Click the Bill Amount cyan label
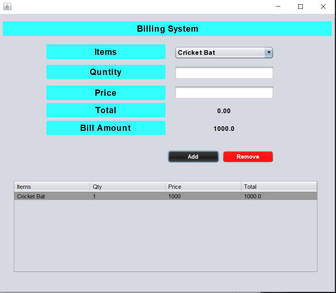 click(x=106, y=128)
